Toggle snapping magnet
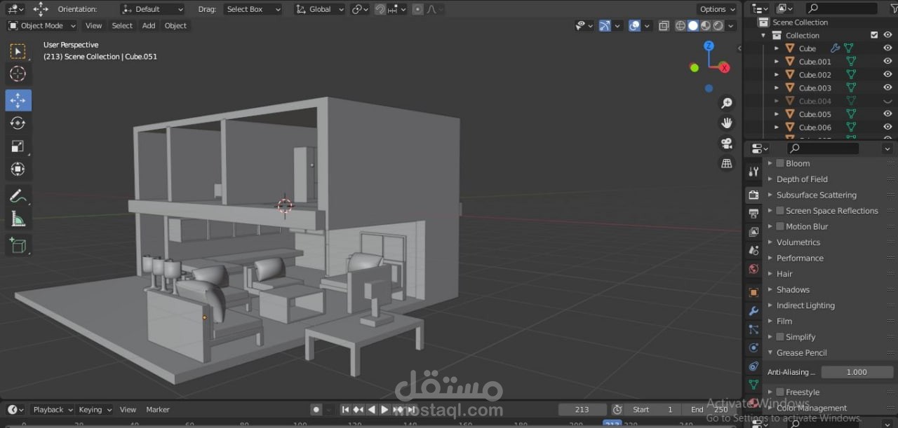 tap(380, 9)
